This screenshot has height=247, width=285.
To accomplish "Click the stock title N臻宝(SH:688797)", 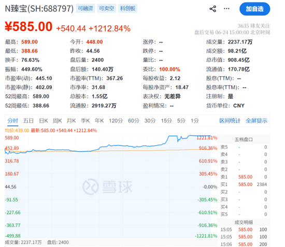I will (x=39, y=8).
